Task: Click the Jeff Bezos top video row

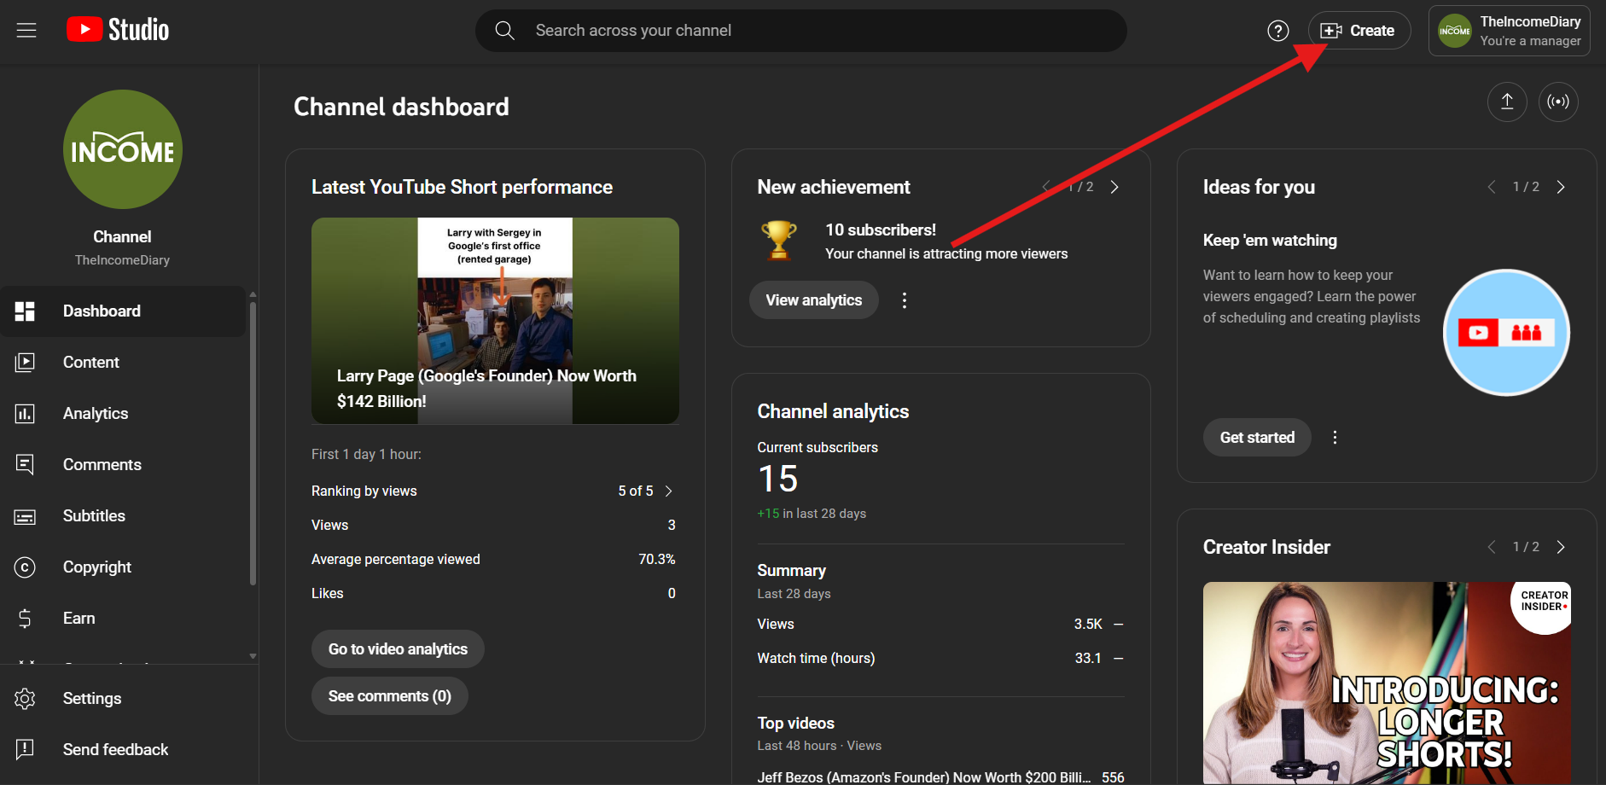Action: coord(940,777)
